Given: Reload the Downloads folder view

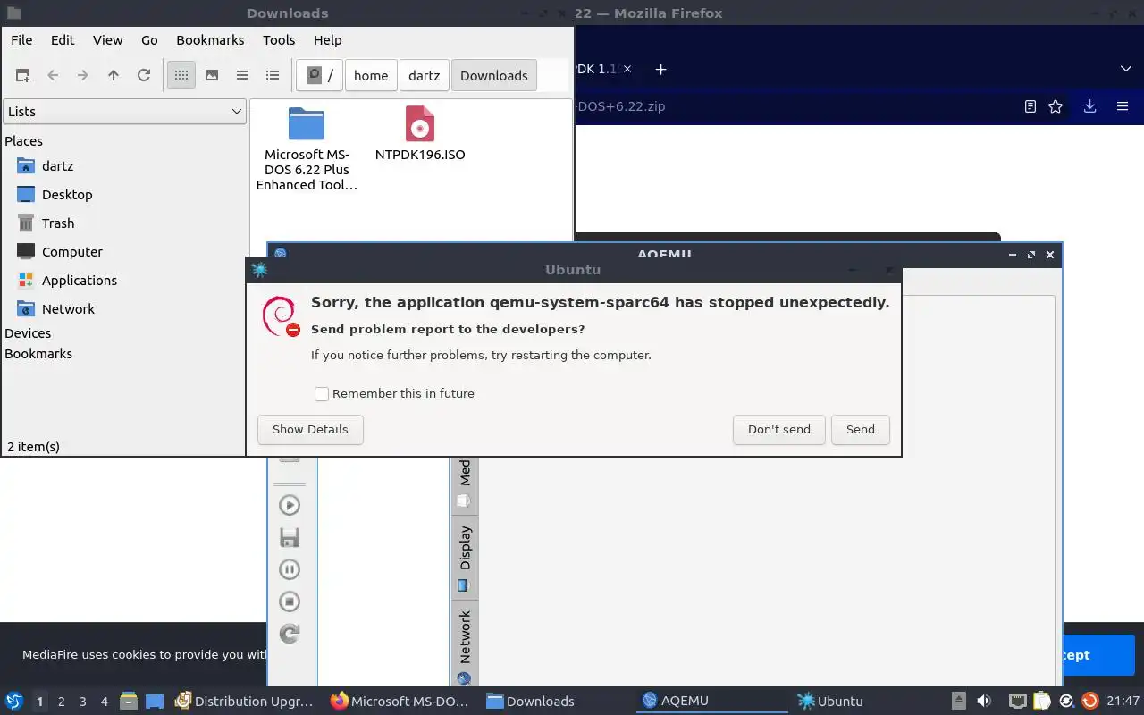Looking at the screenshot, I should [x=144, y=76].
